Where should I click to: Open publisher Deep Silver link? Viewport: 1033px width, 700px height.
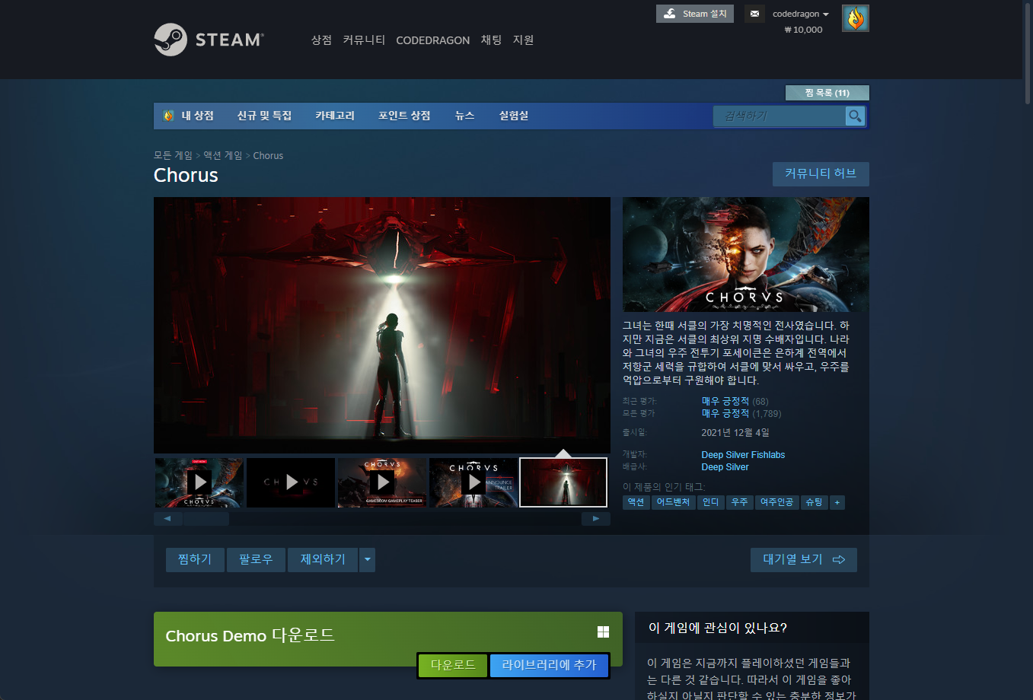725,467
